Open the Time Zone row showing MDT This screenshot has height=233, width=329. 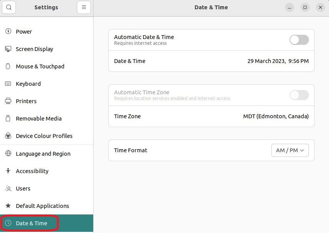[211, 116]
